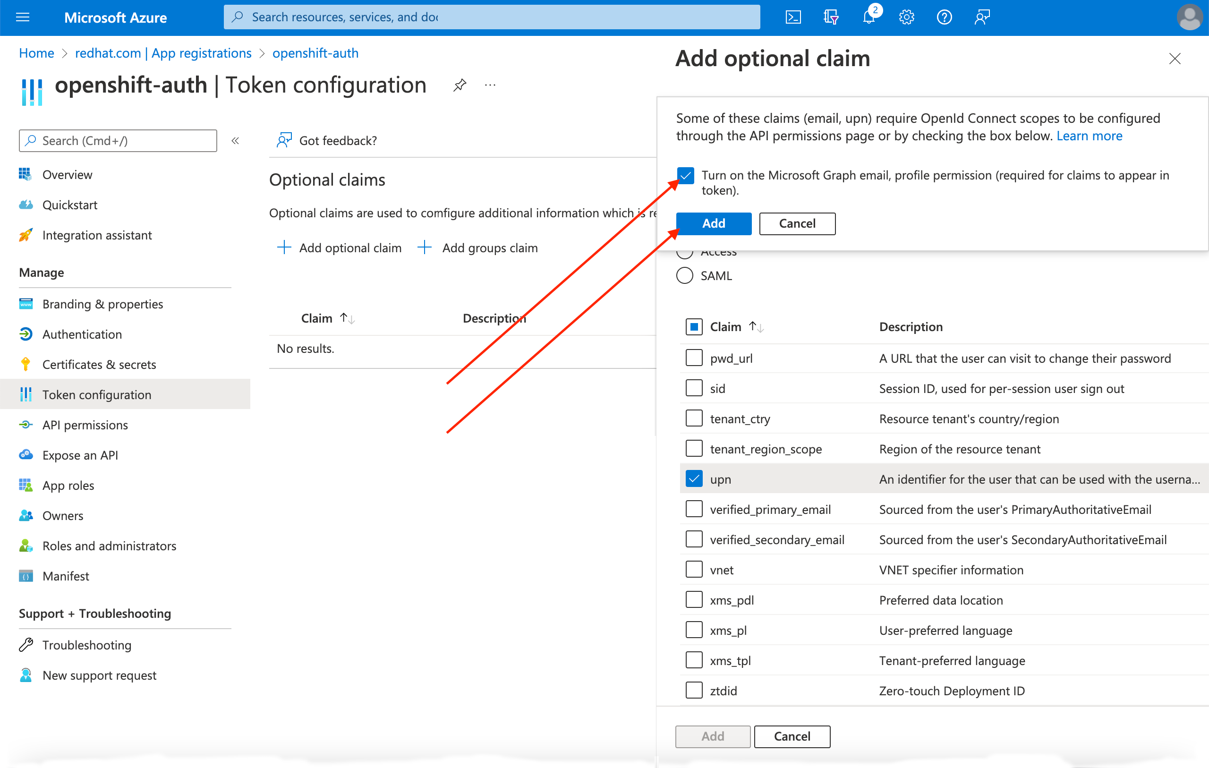Open the portal settings gear icon
This screenshot has width=1209, height=768.
[906, 17]
